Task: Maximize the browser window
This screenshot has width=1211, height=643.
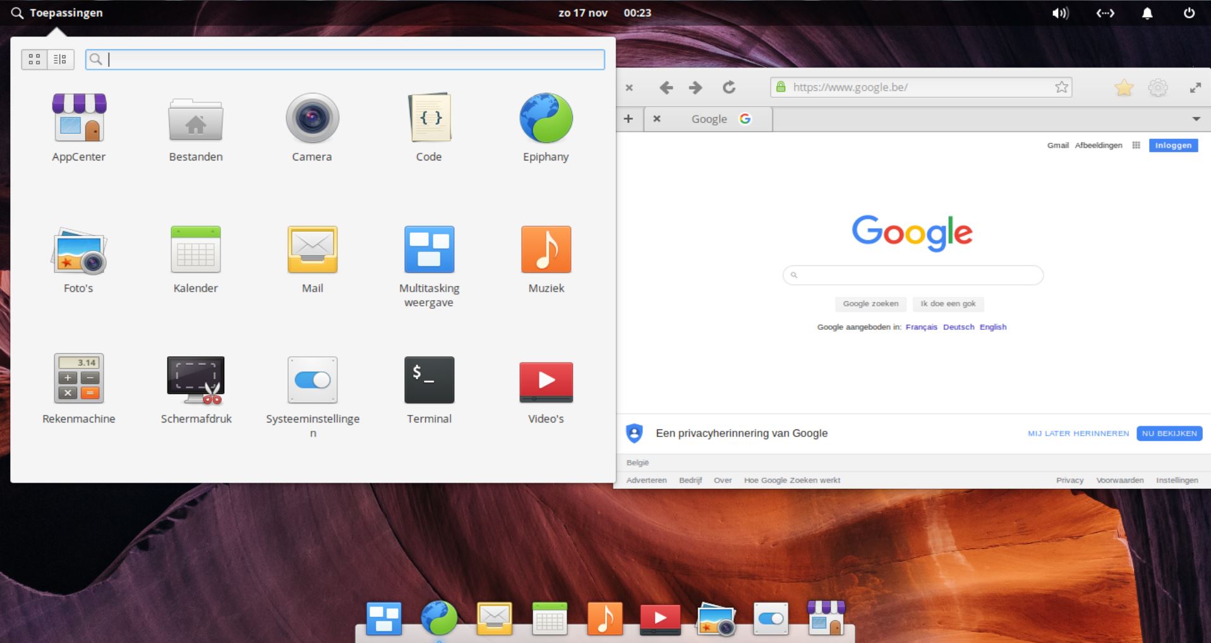Action: tap(1195, 88)
